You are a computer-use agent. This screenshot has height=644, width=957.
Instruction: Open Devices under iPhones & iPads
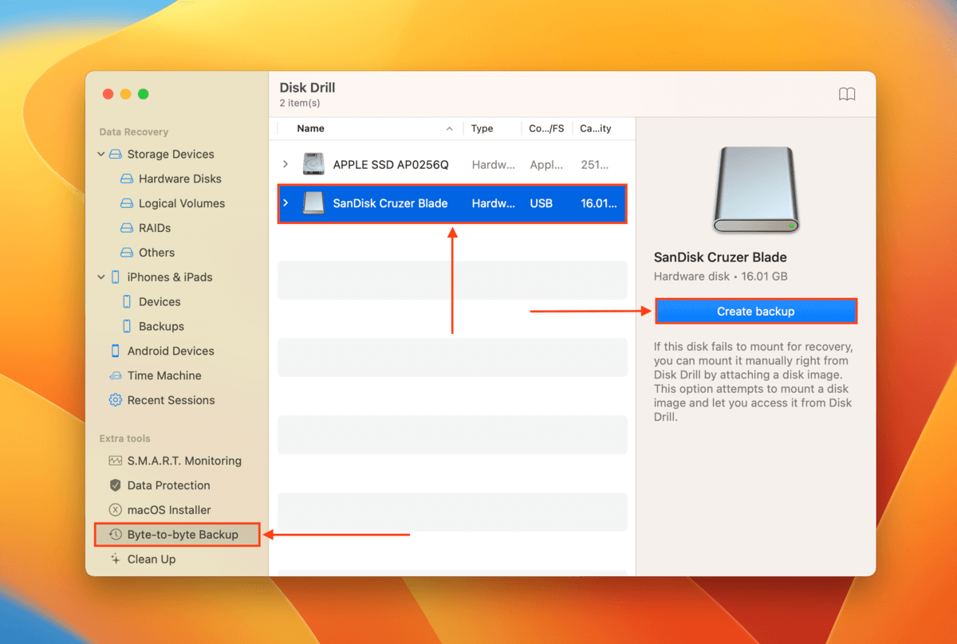click(x=159, y=302)
